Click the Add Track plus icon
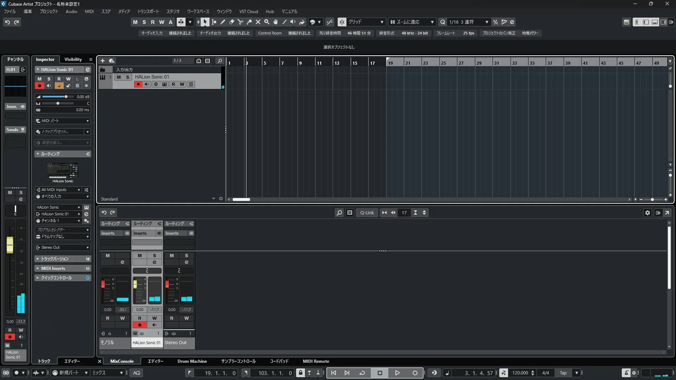 click(x=103, y=61)
